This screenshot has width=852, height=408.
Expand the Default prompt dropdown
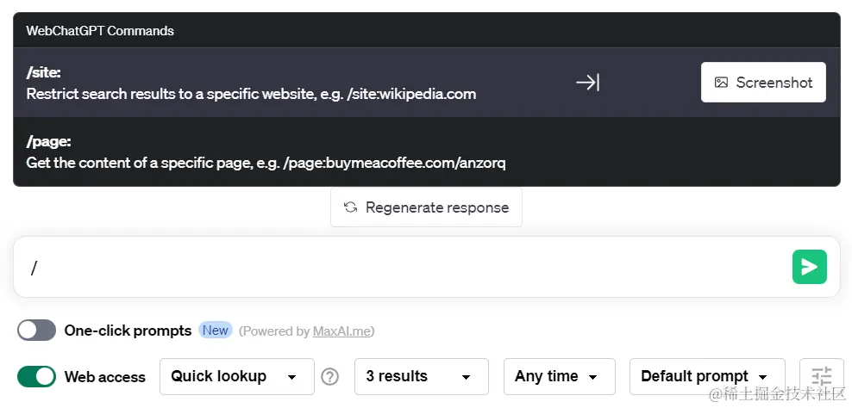point(707,376)
